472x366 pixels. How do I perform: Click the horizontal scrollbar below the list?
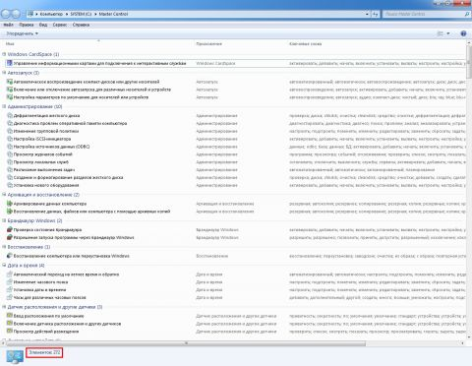186,343
